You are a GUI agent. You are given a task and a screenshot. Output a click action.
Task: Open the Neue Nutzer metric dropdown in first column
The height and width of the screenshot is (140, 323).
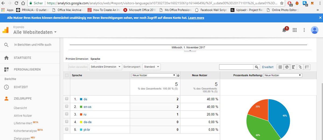153,75
